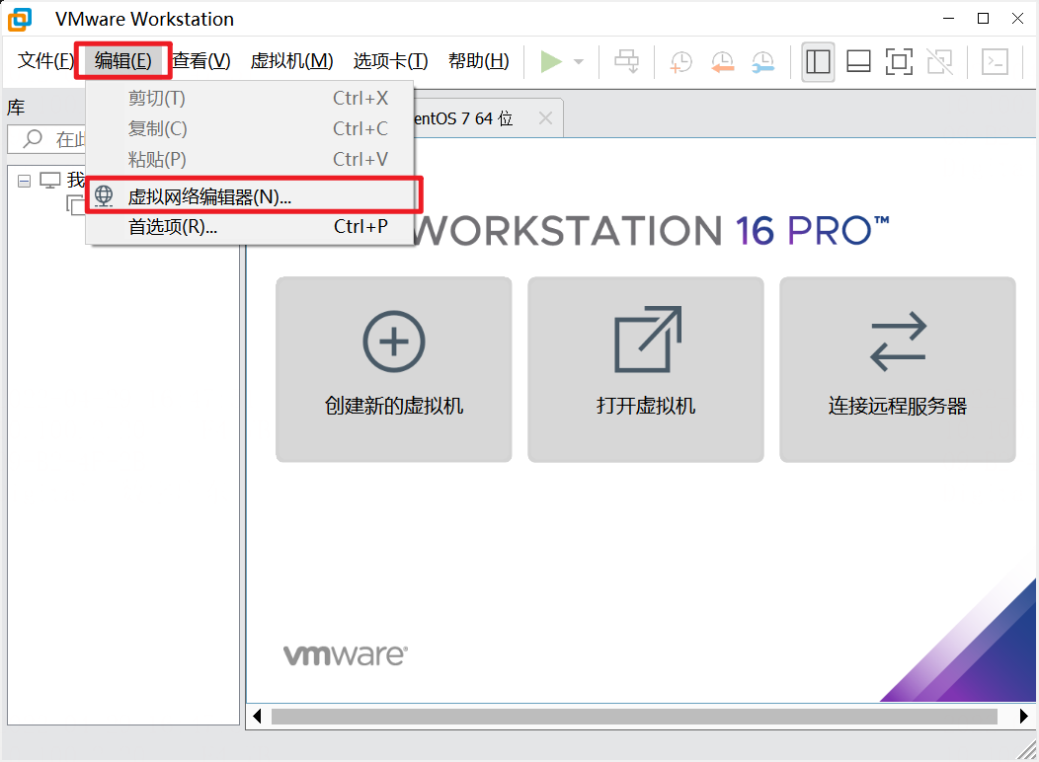Click the 连接远程服务器 tile
This screenshot has width=1039, height=762.
point(897,369)
